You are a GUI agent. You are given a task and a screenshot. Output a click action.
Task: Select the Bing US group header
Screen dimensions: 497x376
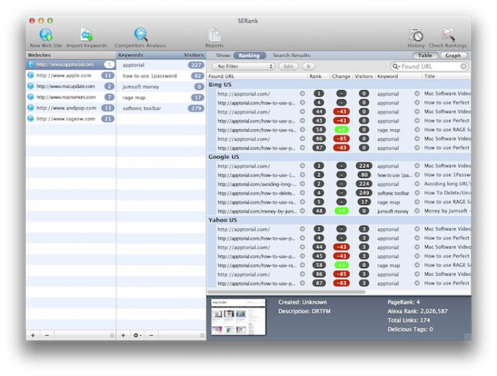pos(339,85)
